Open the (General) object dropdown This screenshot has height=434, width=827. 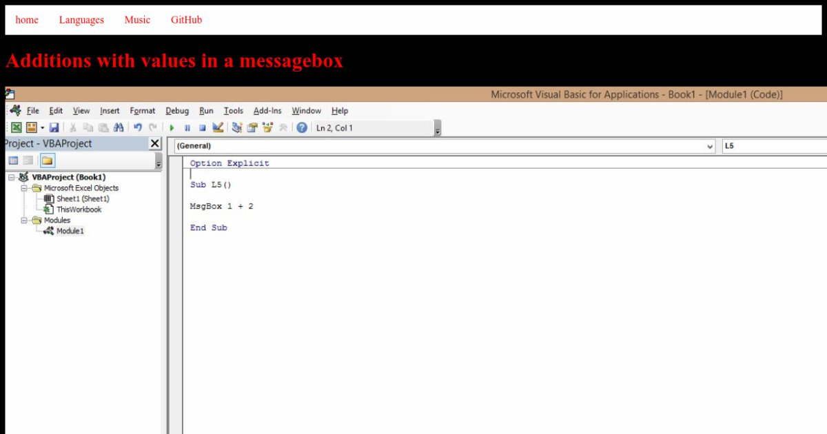tap(710, 146)
